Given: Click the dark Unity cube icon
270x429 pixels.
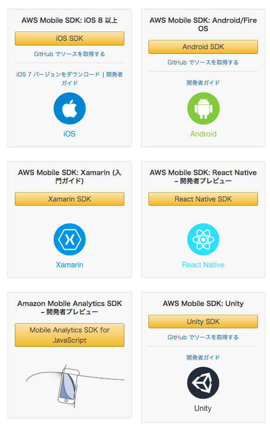Looking at the screenshot, I should (x=203, y=383).
